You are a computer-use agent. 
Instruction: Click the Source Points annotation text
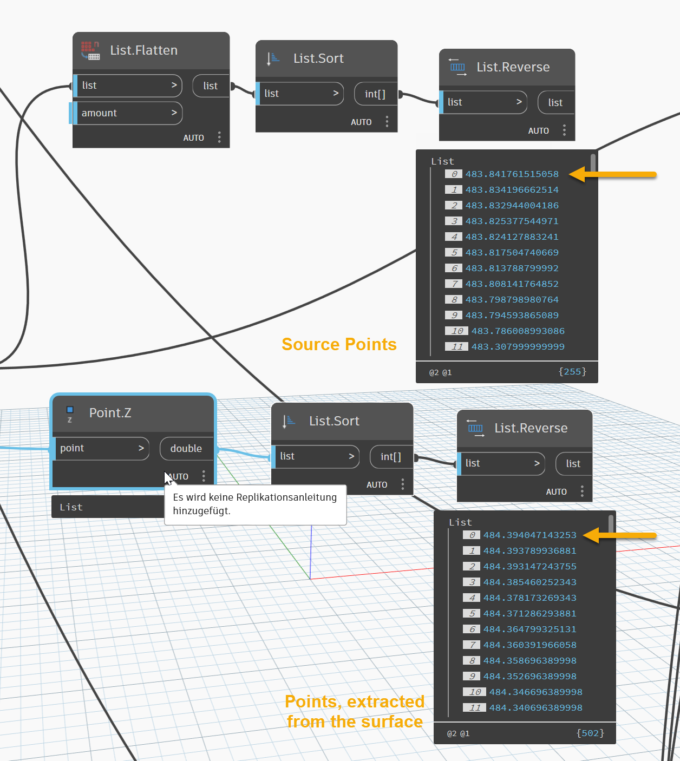pyautogui.click(x=339, y=344)
